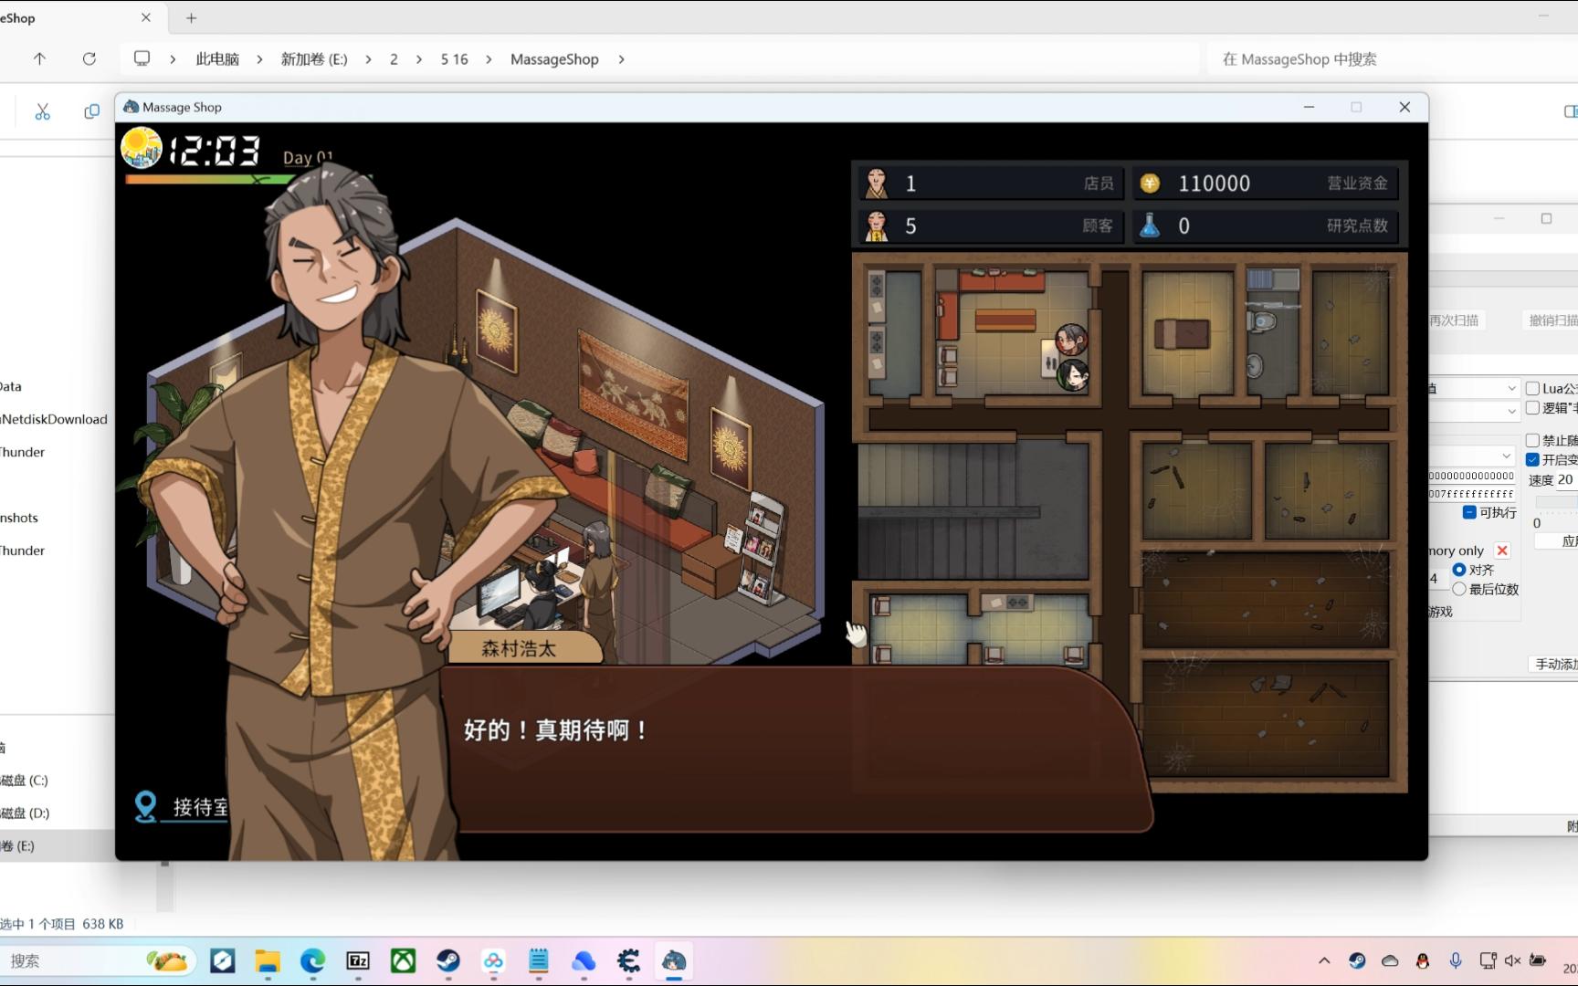This screenshot has height=986, width=1578.
Task: Open the dropdown next to the Lua checkbox
Action: point(1512,388)
